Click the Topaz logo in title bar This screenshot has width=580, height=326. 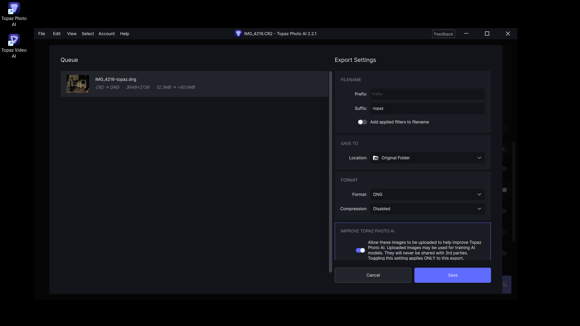click(x=238, y=34)
